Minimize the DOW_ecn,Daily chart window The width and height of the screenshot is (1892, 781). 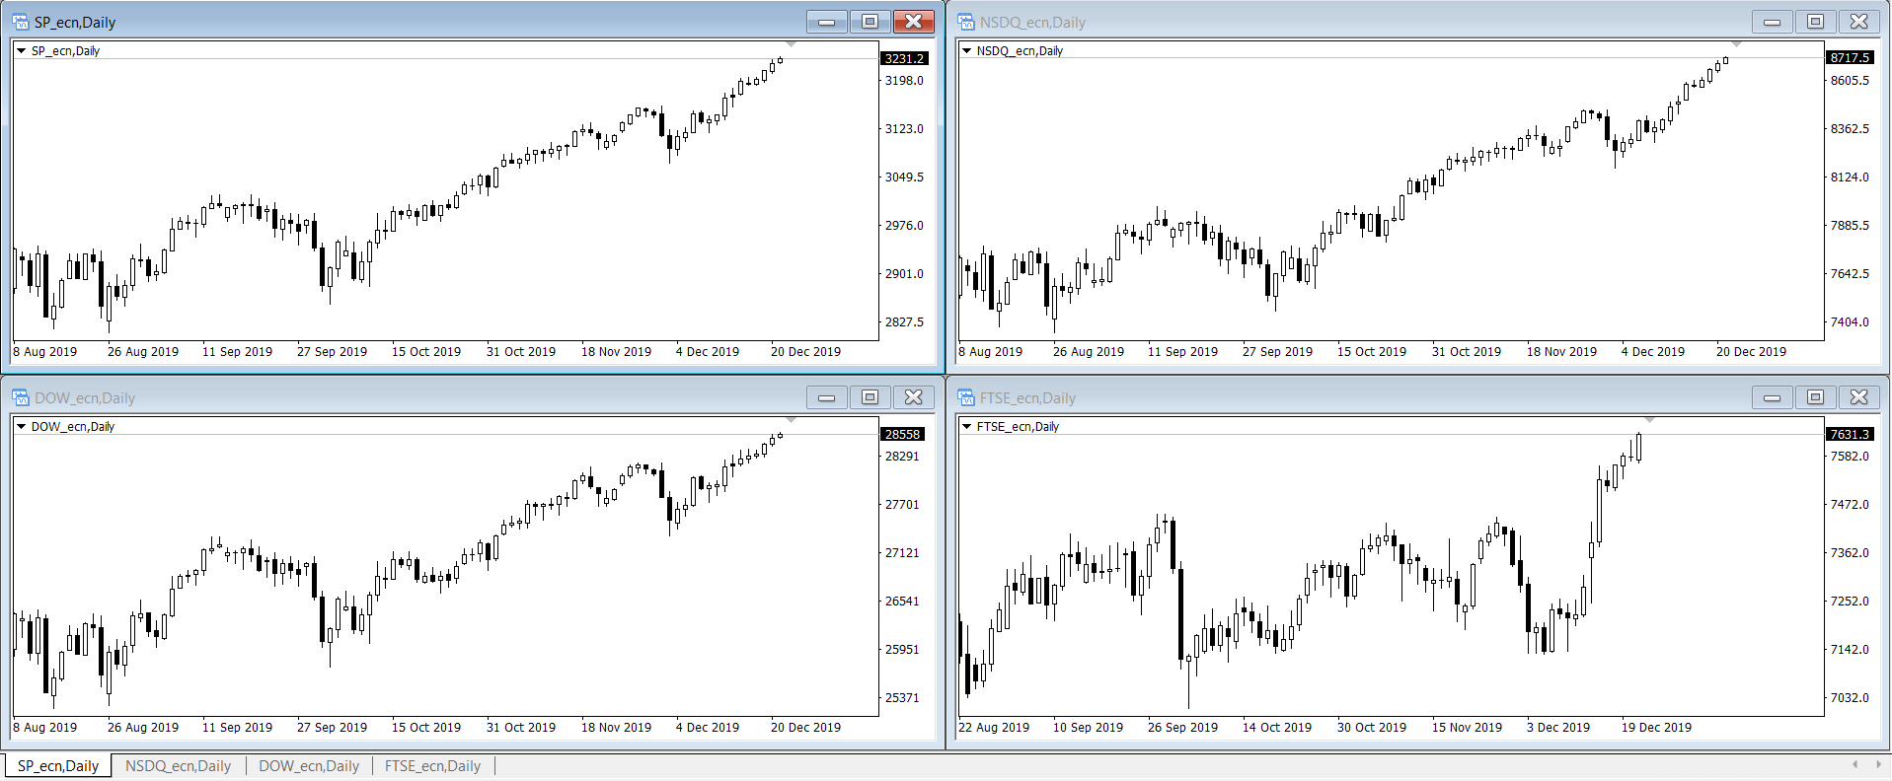pos(827,397)
